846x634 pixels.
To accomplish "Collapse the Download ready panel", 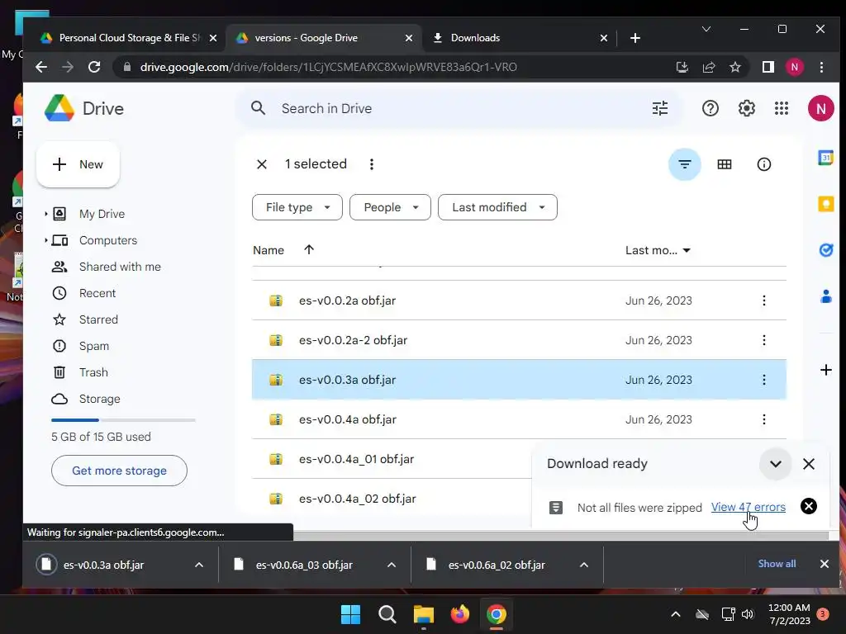I will coord(775,464).
